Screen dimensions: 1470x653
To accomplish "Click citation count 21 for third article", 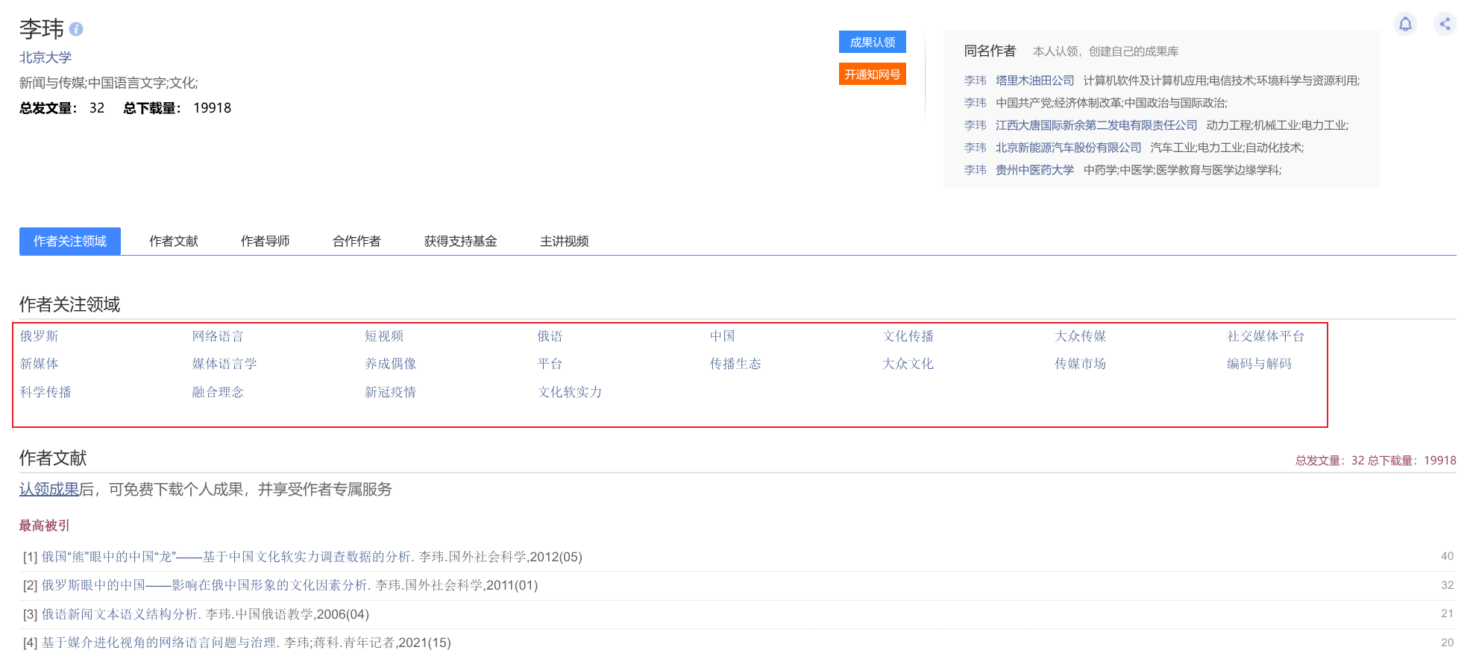I will click(1447, 613).
